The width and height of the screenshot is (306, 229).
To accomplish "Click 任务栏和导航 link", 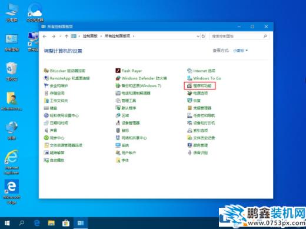I will coord(204,115).
